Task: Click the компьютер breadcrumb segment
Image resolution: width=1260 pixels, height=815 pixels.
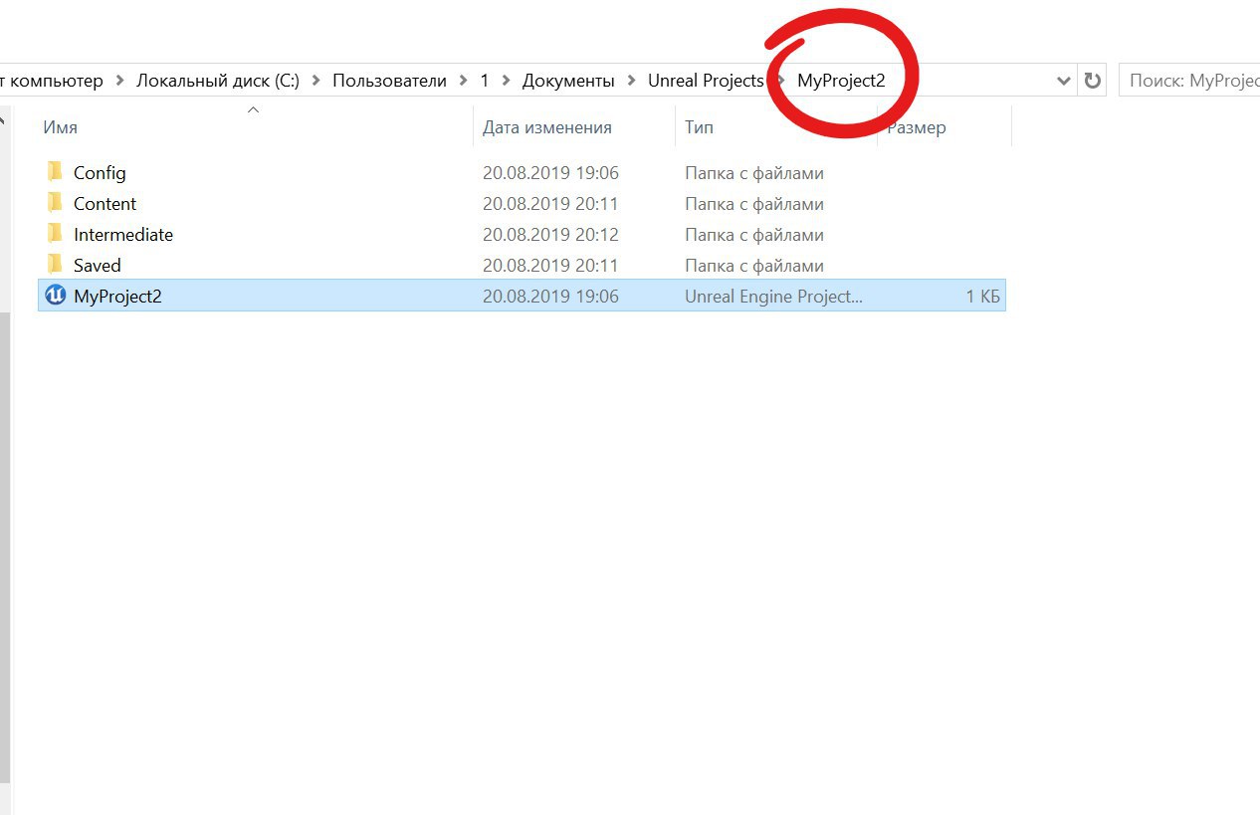Action: click(55, 81)
